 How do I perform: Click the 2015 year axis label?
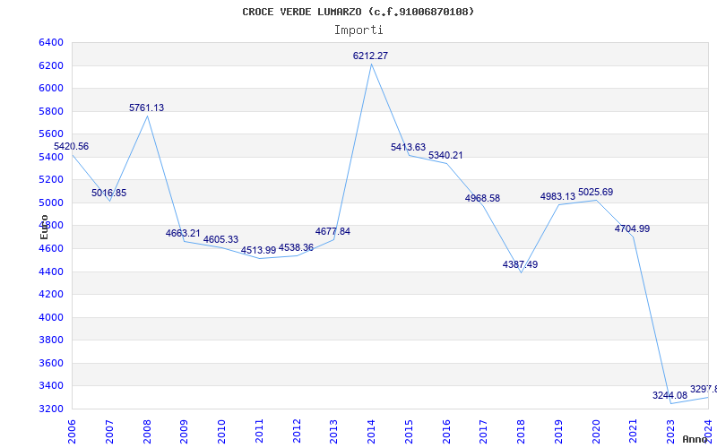pyautogui.click(x=409, y=432)
